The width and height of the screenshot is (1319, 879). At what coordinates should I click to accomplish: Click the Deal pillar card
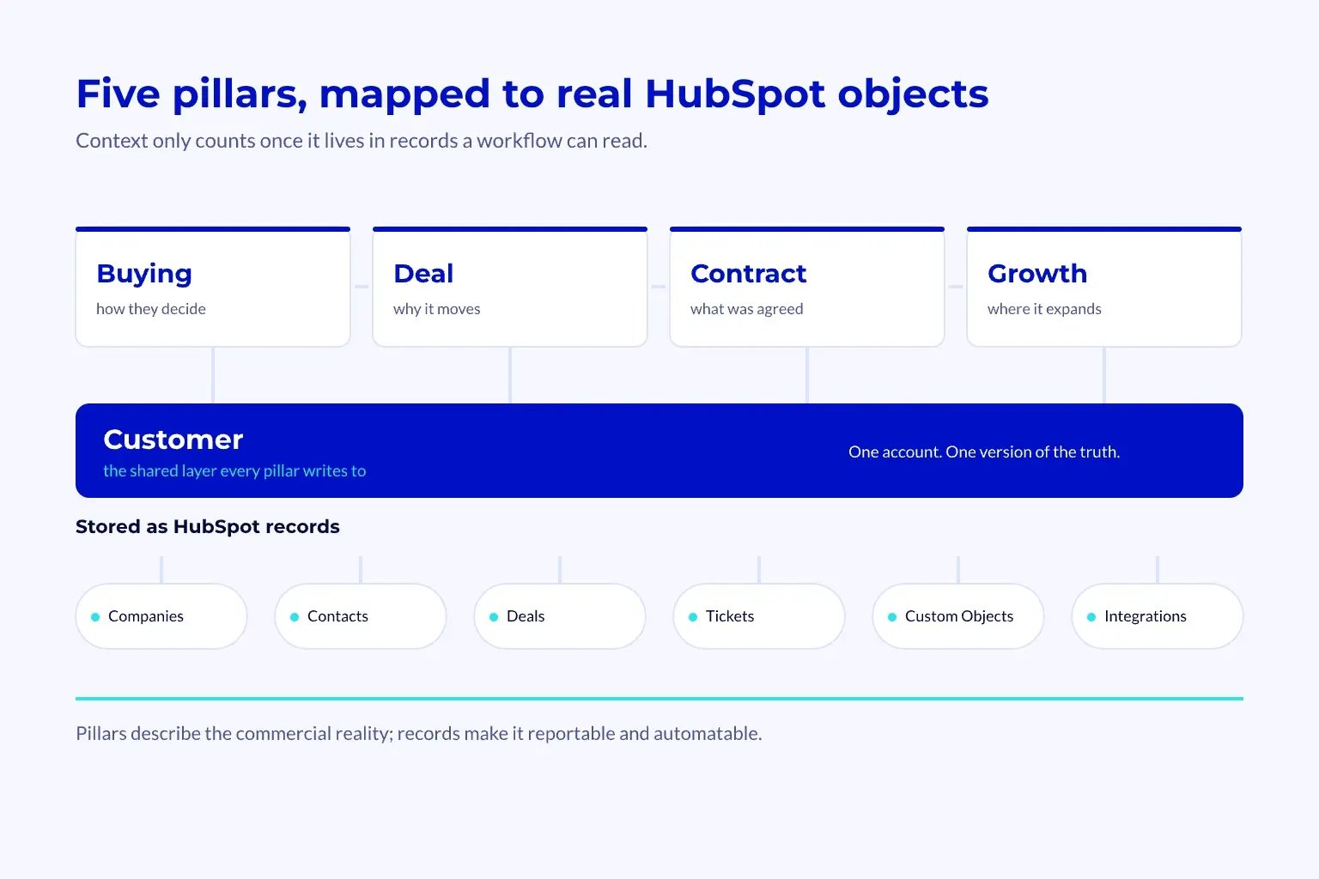click(510, 287)
